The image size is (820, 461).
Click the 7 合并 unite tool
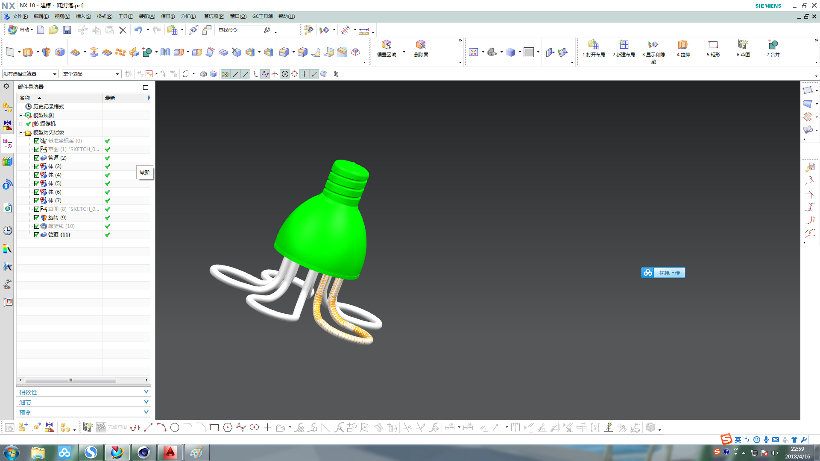[x=773, y=48]
